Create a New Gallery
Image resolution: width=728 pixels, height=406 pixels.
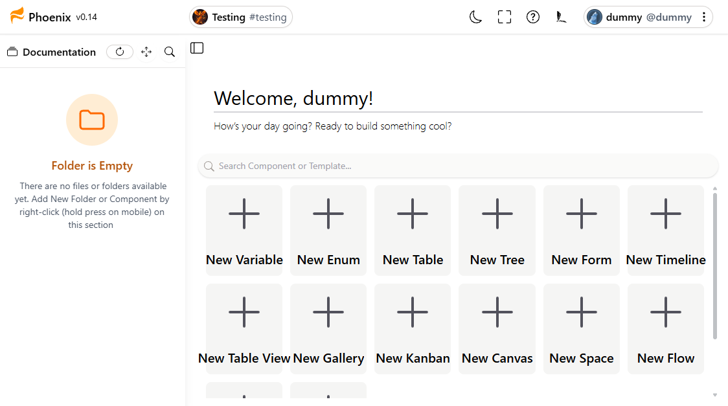click(328, 329)
